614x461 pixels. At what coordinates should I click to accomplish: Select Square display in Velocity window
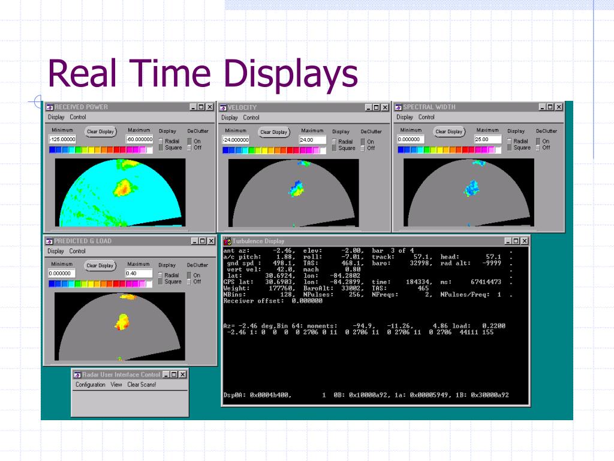(x=335, y=148)
